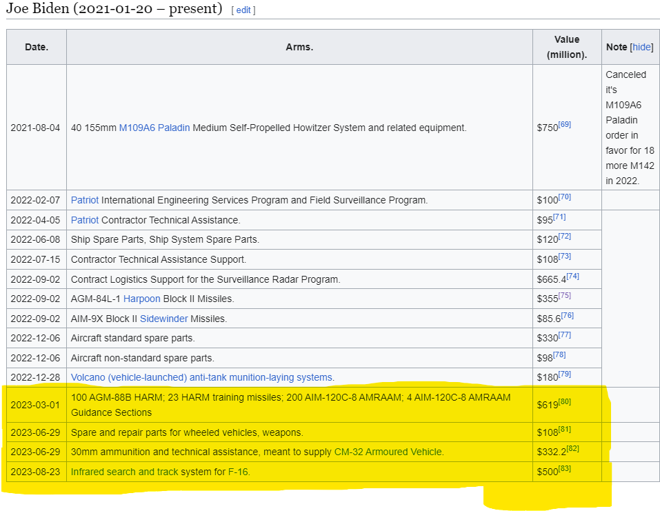Click the $750 value cell

(567, 128)
